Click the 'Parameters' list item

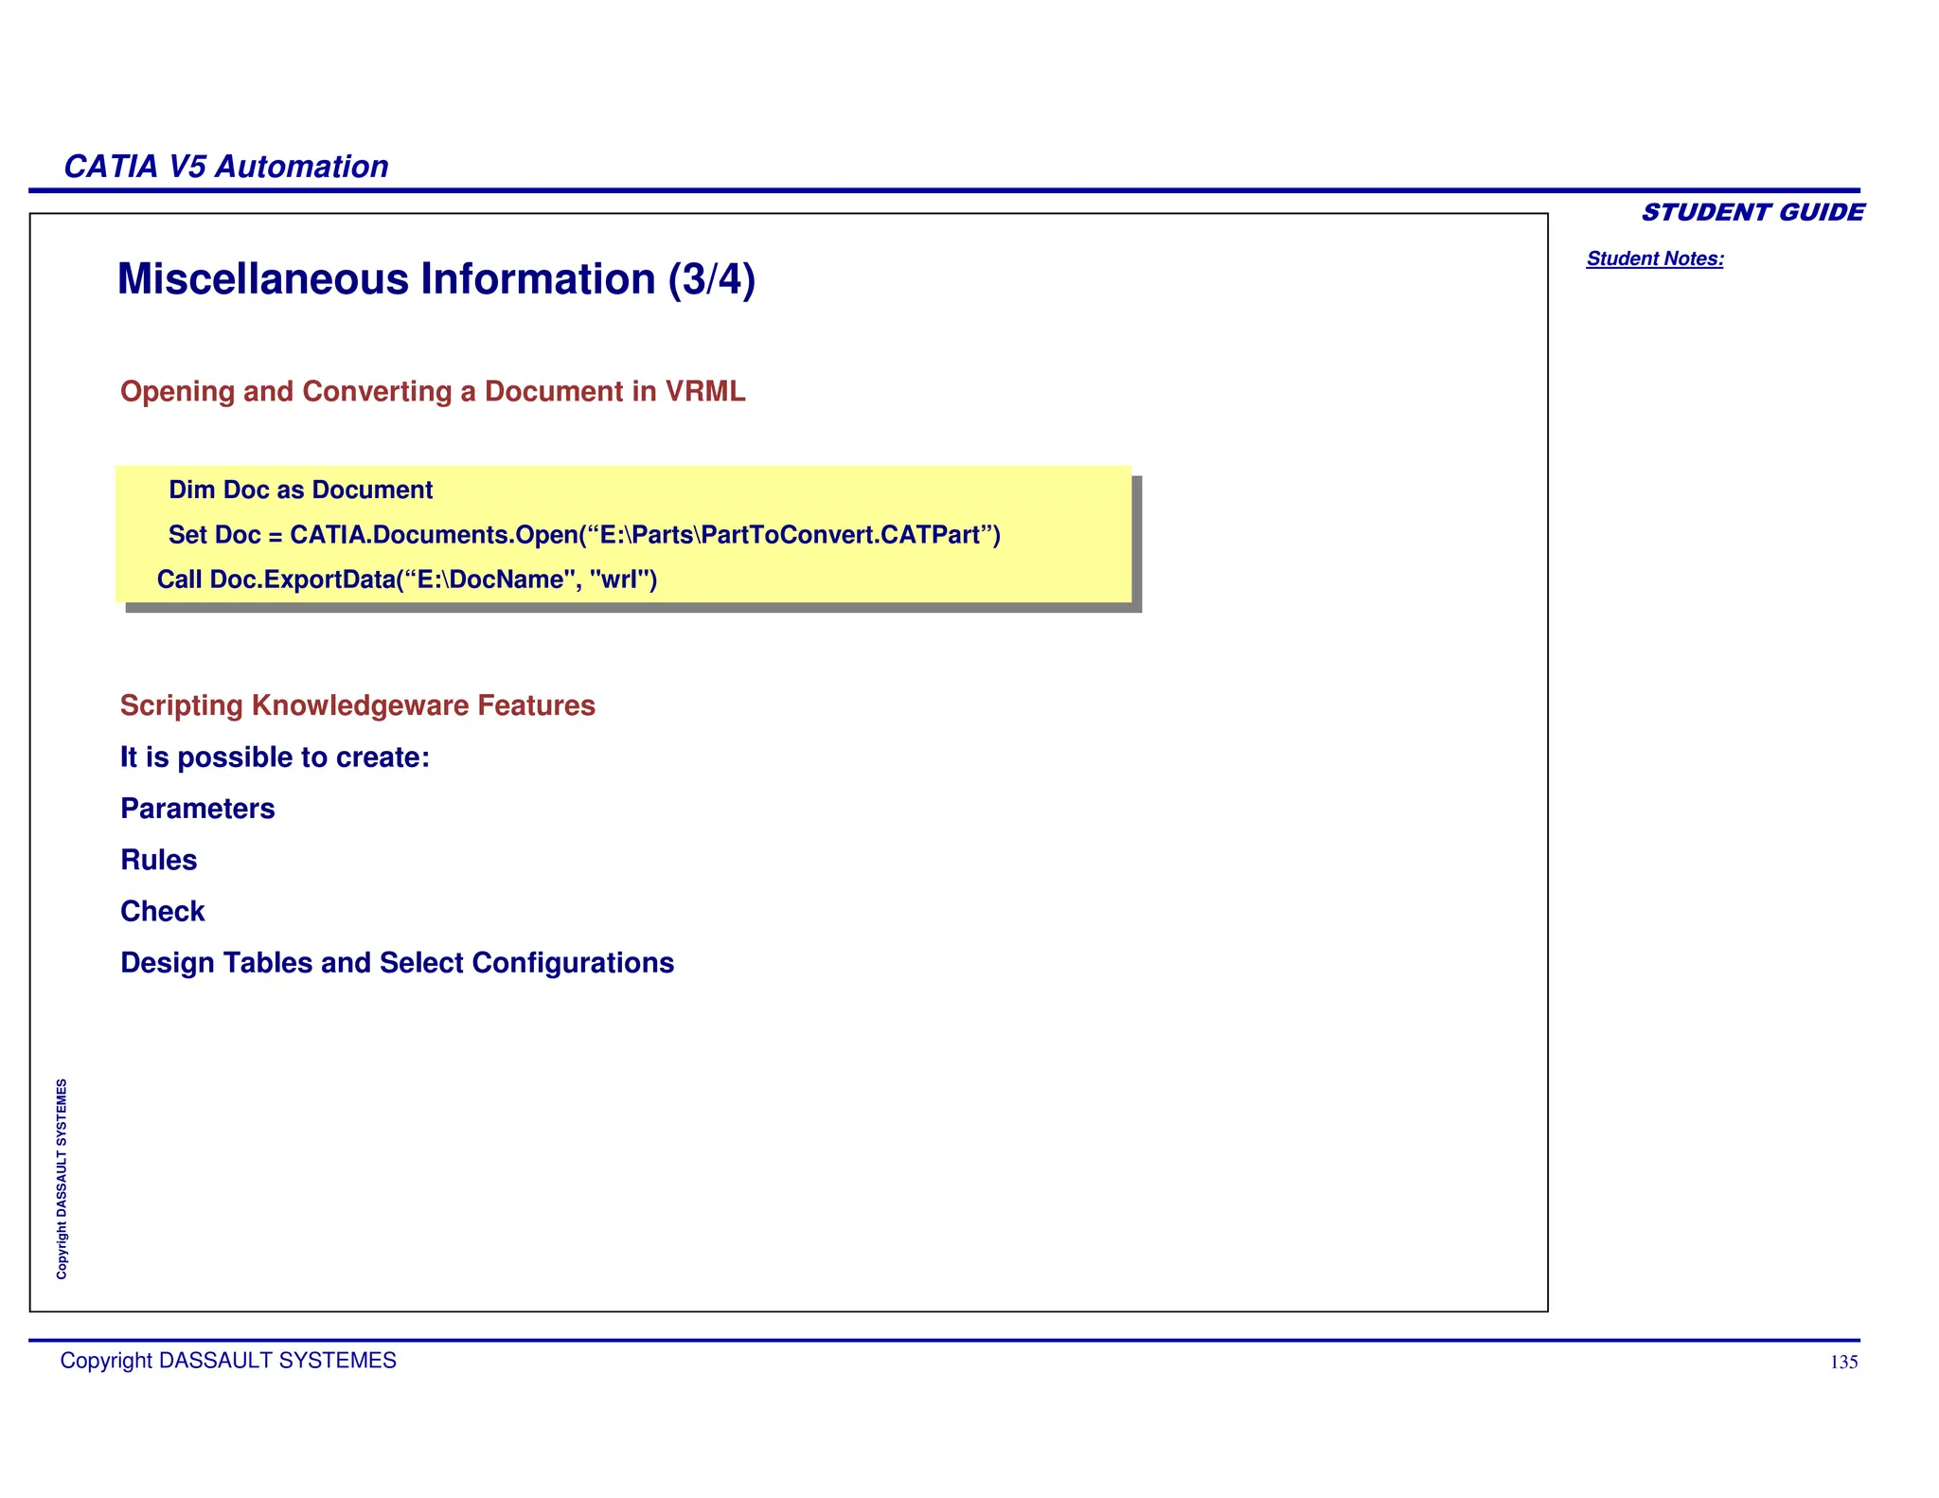(198, 809)
